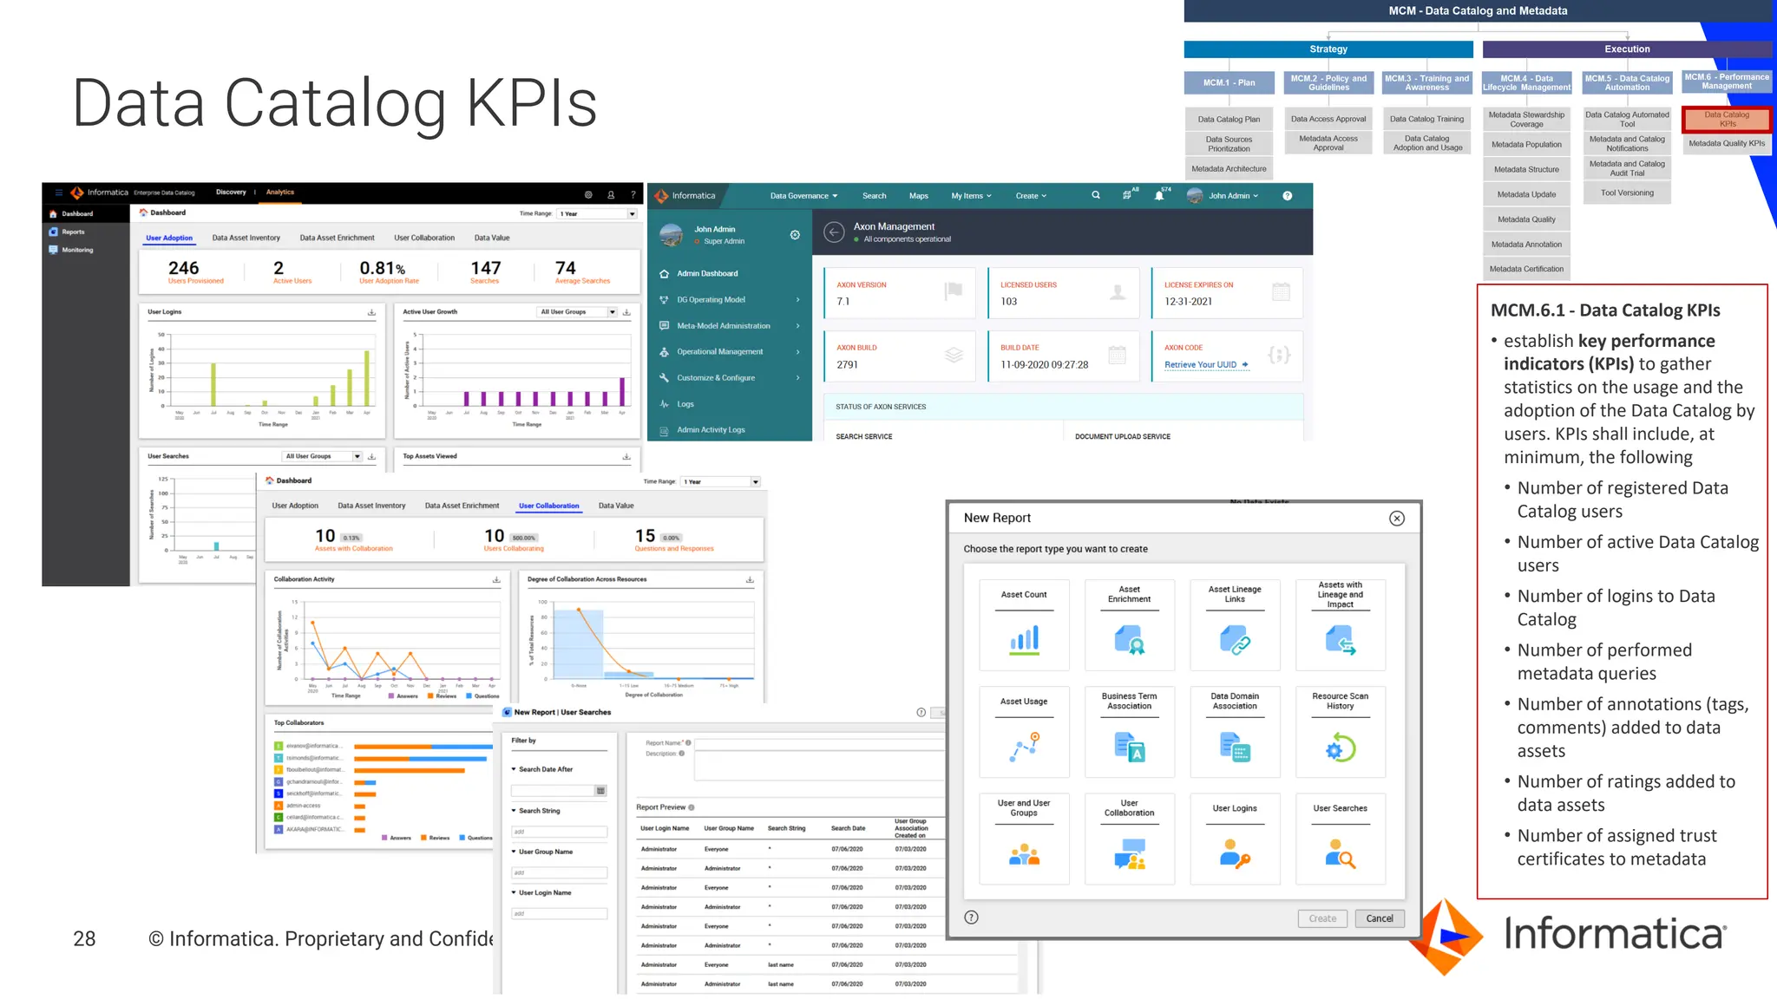Screen dimensions: 1777x999
Task: Click Cancel in New Report dialog
Action: [x=1380, y=918]
